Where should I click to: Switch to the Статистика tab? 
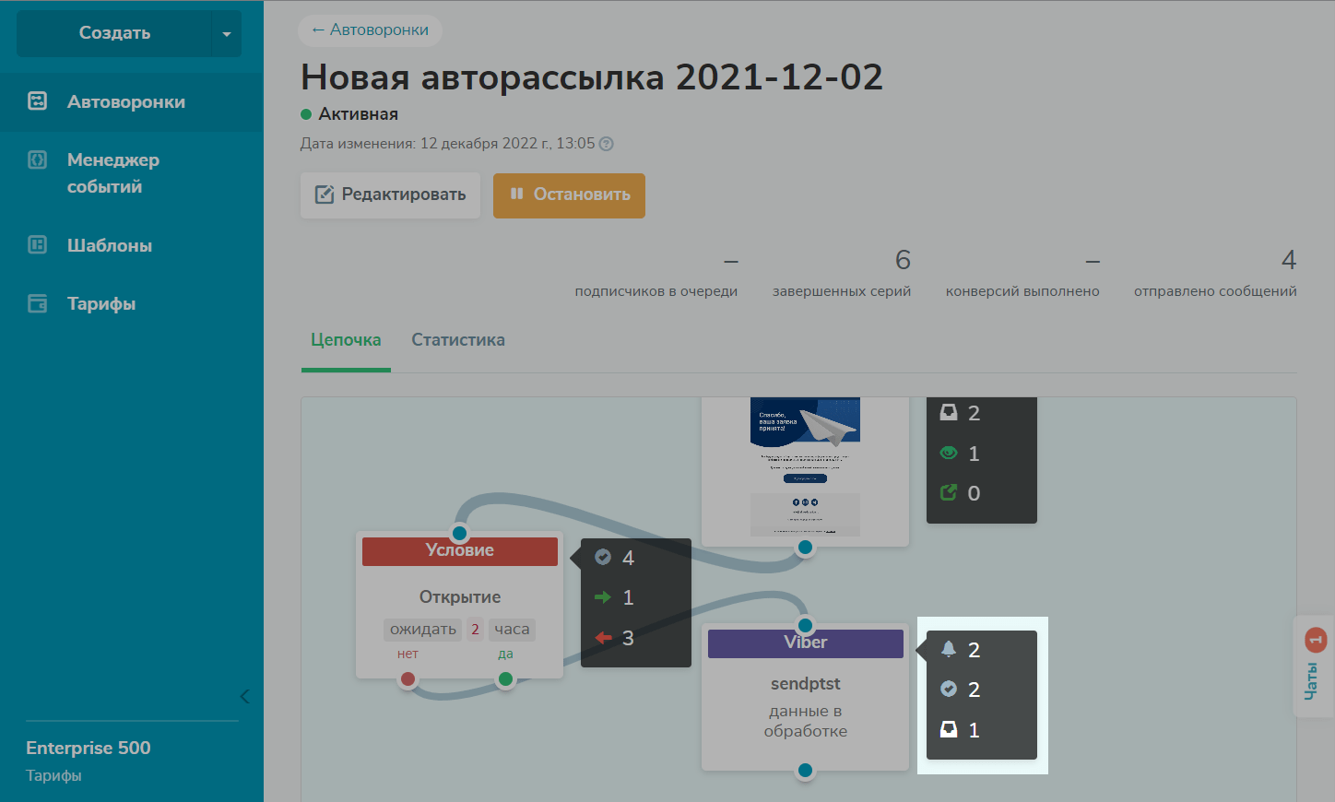458,340
